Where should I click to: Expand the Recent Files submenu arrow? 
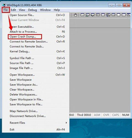tap(66, 123)
